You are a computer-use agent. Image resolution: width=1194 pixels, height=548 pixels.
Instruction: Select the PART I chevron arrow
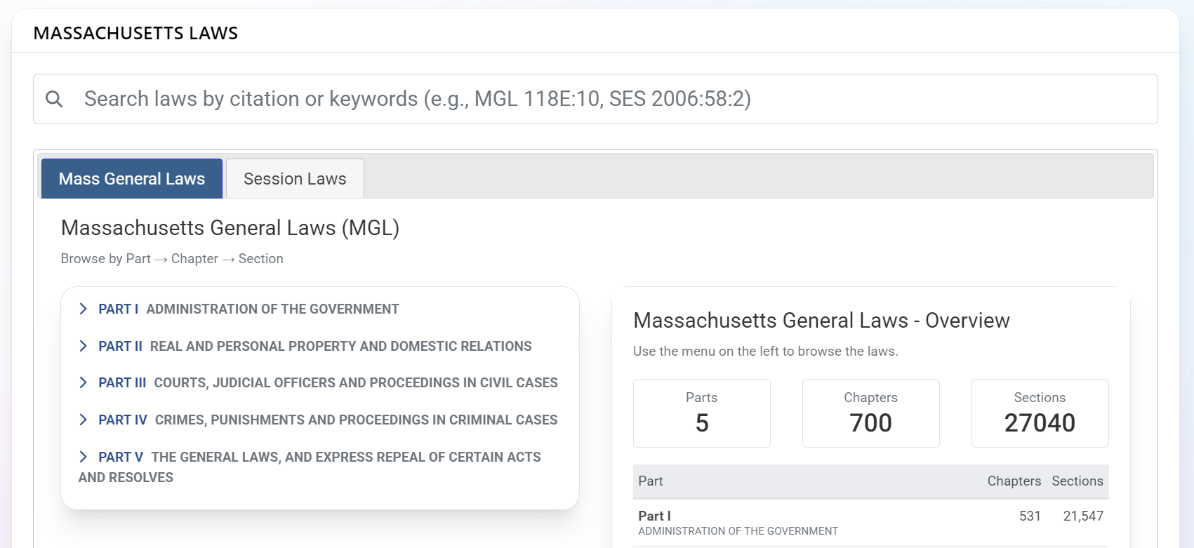83,309
